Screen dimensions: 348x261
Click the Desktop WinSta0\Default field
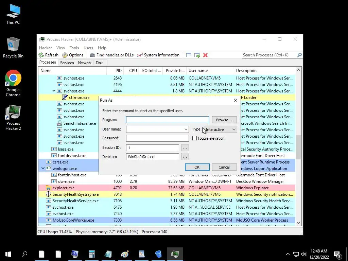[153, 157]
